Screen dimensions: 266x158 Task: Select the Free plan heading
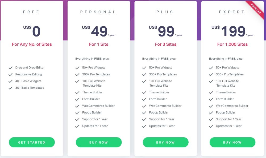[x=31, y=12]
